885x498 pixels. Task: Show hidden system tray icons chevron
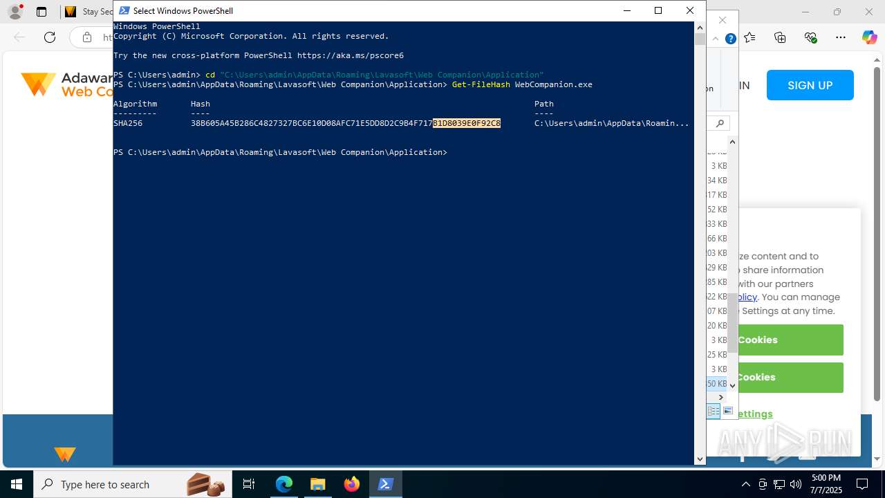745,484
